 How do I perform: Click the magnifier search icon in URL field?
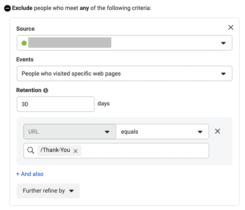click(x=31, y=150)
